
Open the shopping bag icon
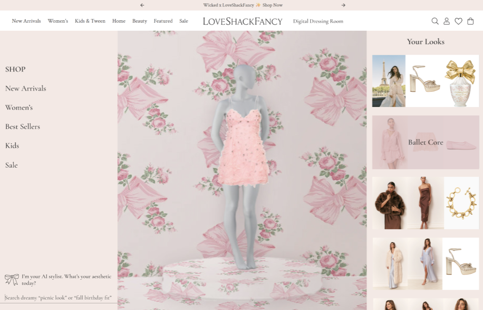470,21
